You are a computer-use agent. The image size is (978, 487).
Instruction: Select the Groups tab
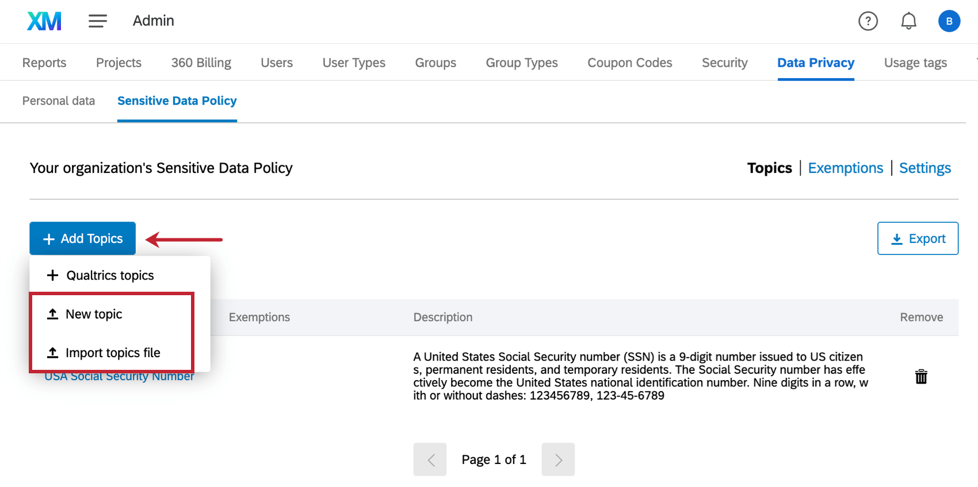click(x=435, y=63)
